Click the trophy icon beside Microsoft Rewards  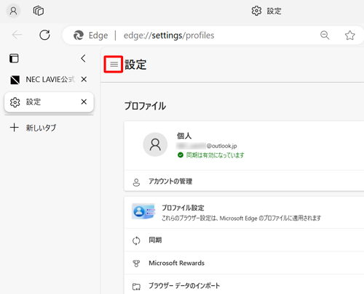click(136, 264)
